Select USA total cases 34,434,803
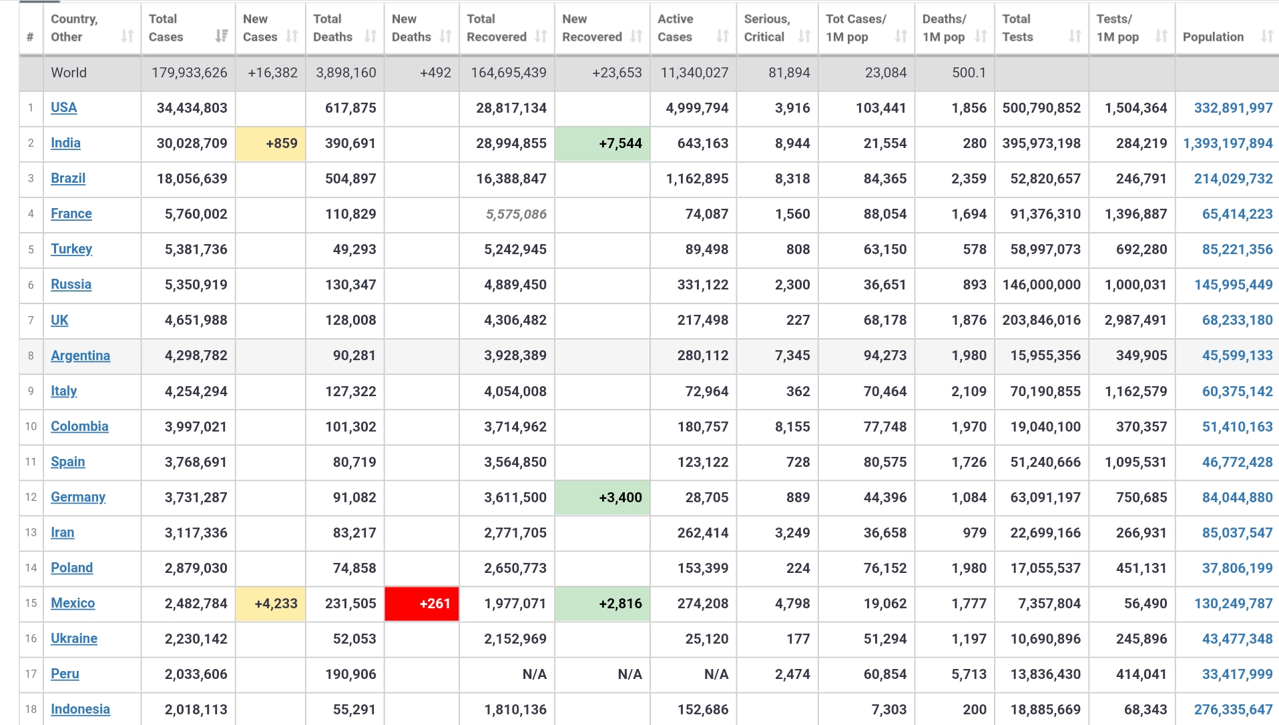Image resolution: width=1279 pixels, height=725 pixels. point(192,107)
